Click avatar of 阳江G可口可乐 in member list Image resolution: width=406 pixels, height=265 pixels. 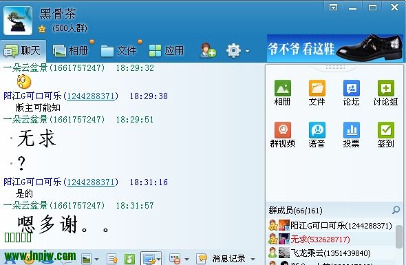[284, 225]
